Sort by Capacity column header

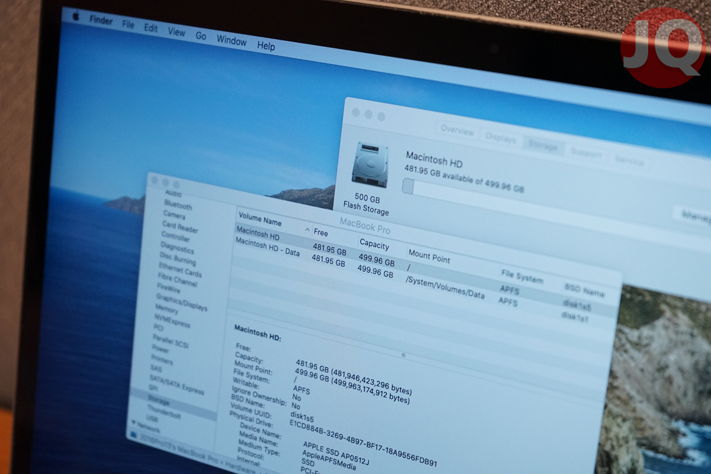[374, 245]
